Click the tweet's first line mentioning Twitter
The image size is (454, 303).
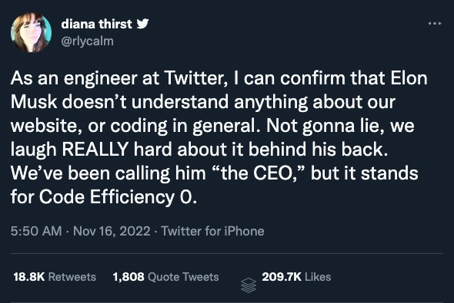point(219,78)
